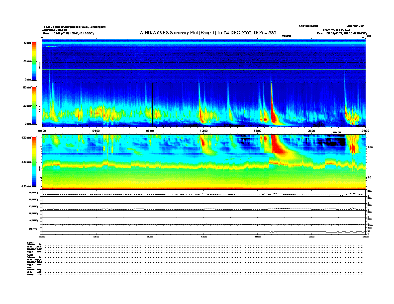394x304 pixels.
Task: Click the RAD1 color scale bar
Action: tap(34, 105)
